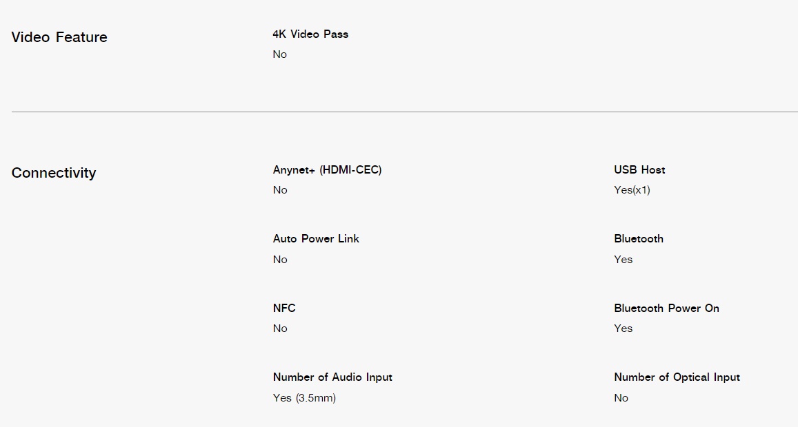Image resolution: width=798 pixels, height=427 pixels.
Task: Click the No value under 4K Video Pass
Action: 280,54
